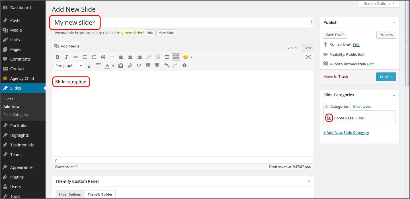Image resolution: width=410 pixels, height=199 pixels.
Task: Toggle bold formatting in the editor toolbar
Action: [58, 57]
